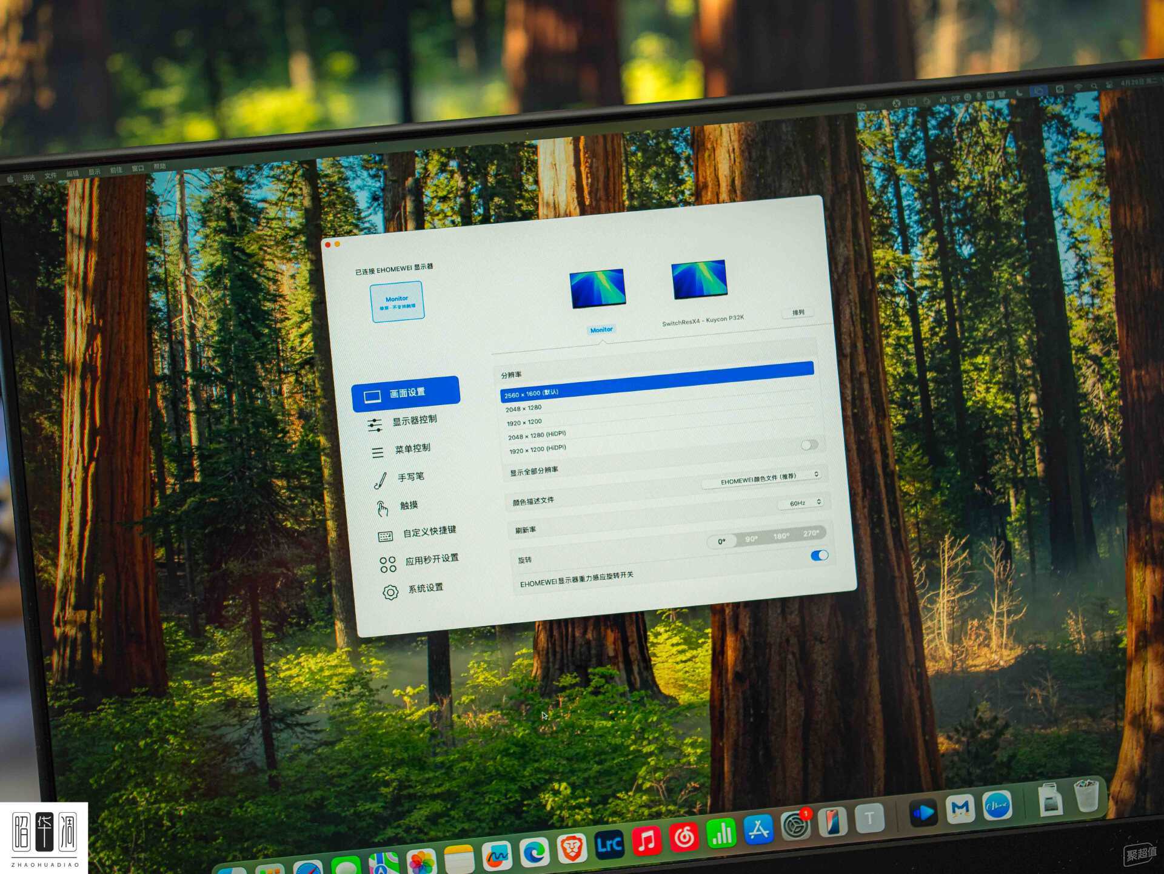Open the 应用秒开设置 quick launch section
Image resolution: width=1164 pixels, height=874 pixels.
tap(419, 562)
